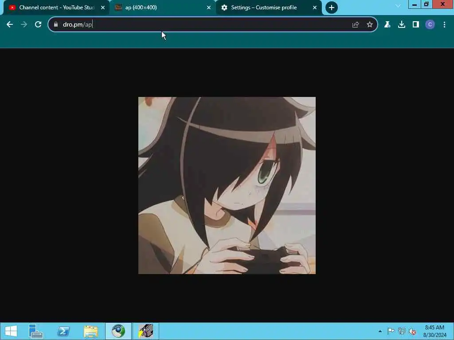This screenshot has width=454, height=340.
Task: Open the Chrome Labs flask icon
Action: point(387,25)
